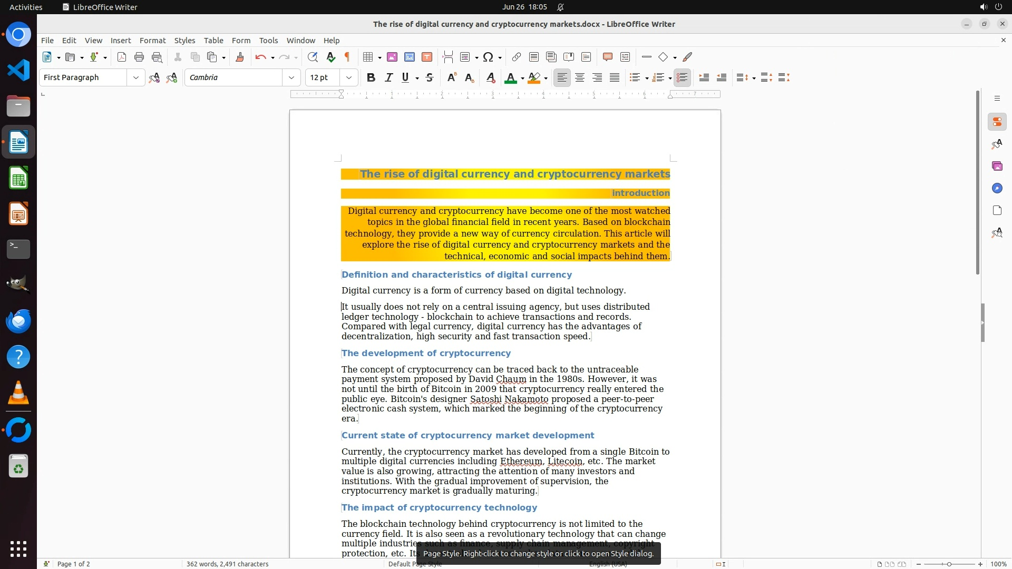
Task: Click Page 1 of 2 status field
Action: 74,564
